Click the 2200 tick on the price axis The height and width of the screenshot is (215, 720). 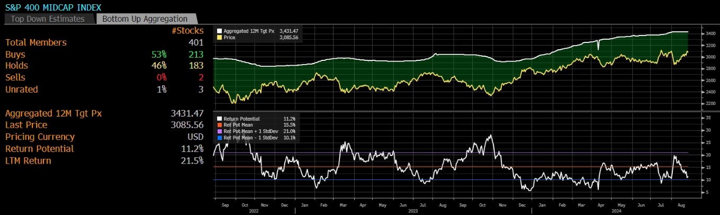(x=710, y=103)
